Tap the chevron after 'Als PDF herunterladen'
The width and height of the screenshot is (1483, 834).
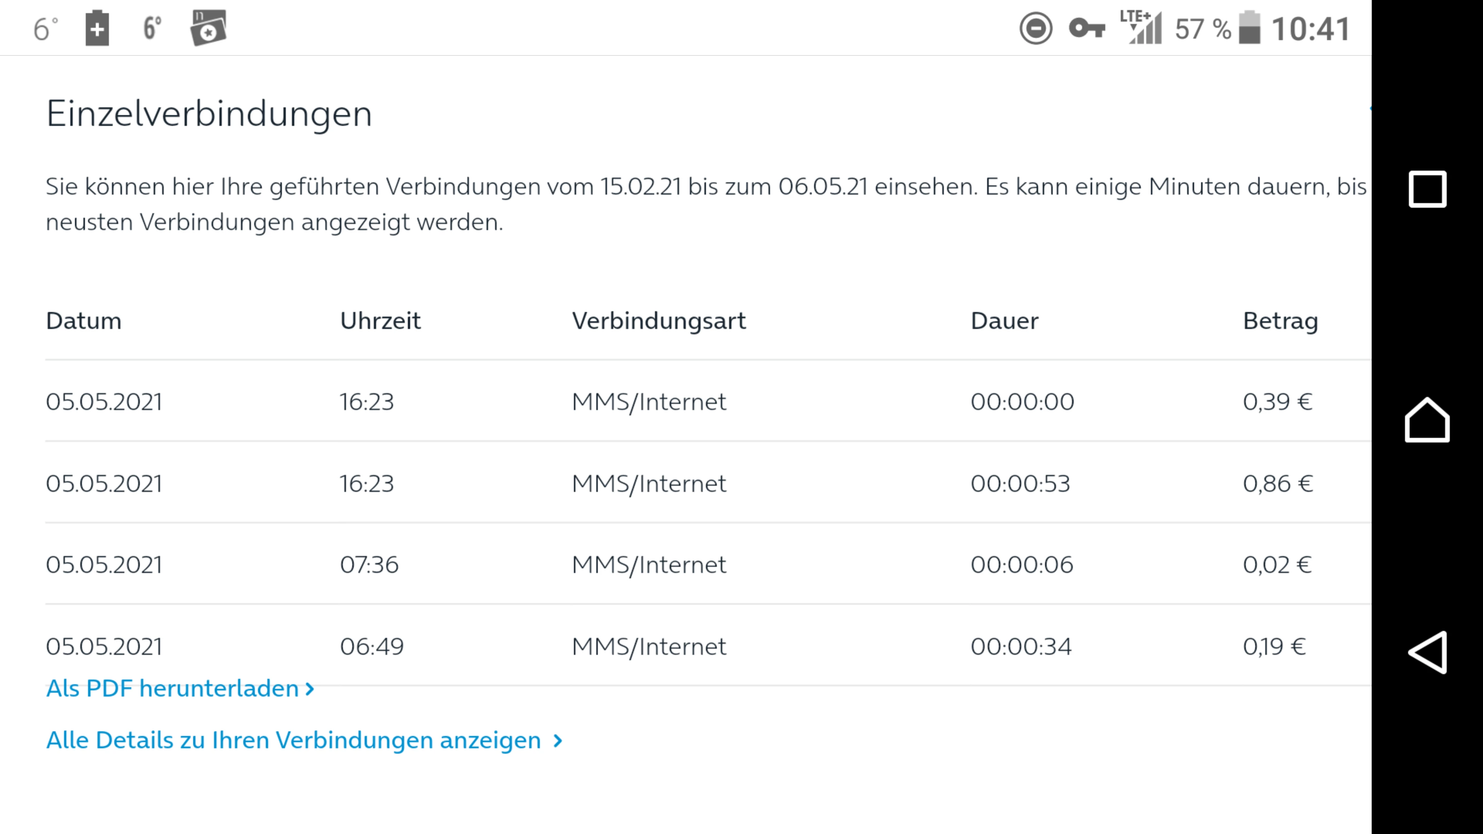(x=310, y=688)
